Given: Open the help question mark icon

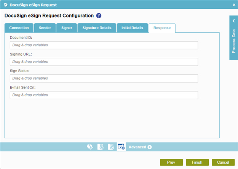Looking at the screenshot, I should [99, 16].
